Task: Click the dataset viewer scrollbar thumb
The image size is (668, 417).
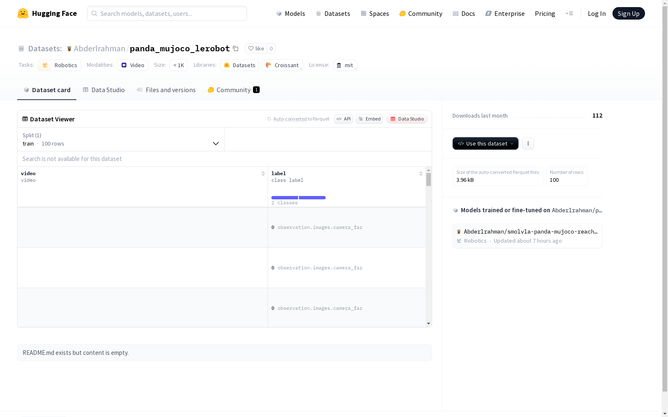Action: pyautogui.click(x=428, y=180)
